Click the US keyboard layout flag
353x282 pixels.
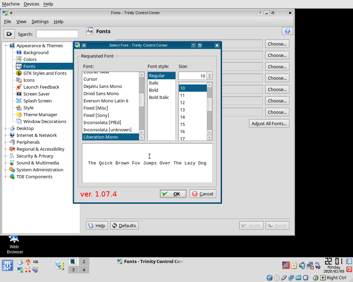[286, 265]
